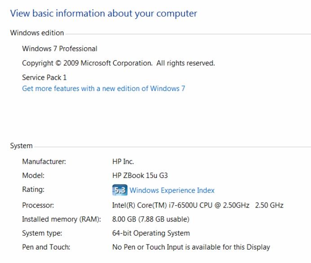Open 'Get more features with a new edition' link
The width and height of the screenshot is (311, 263).
103,88
